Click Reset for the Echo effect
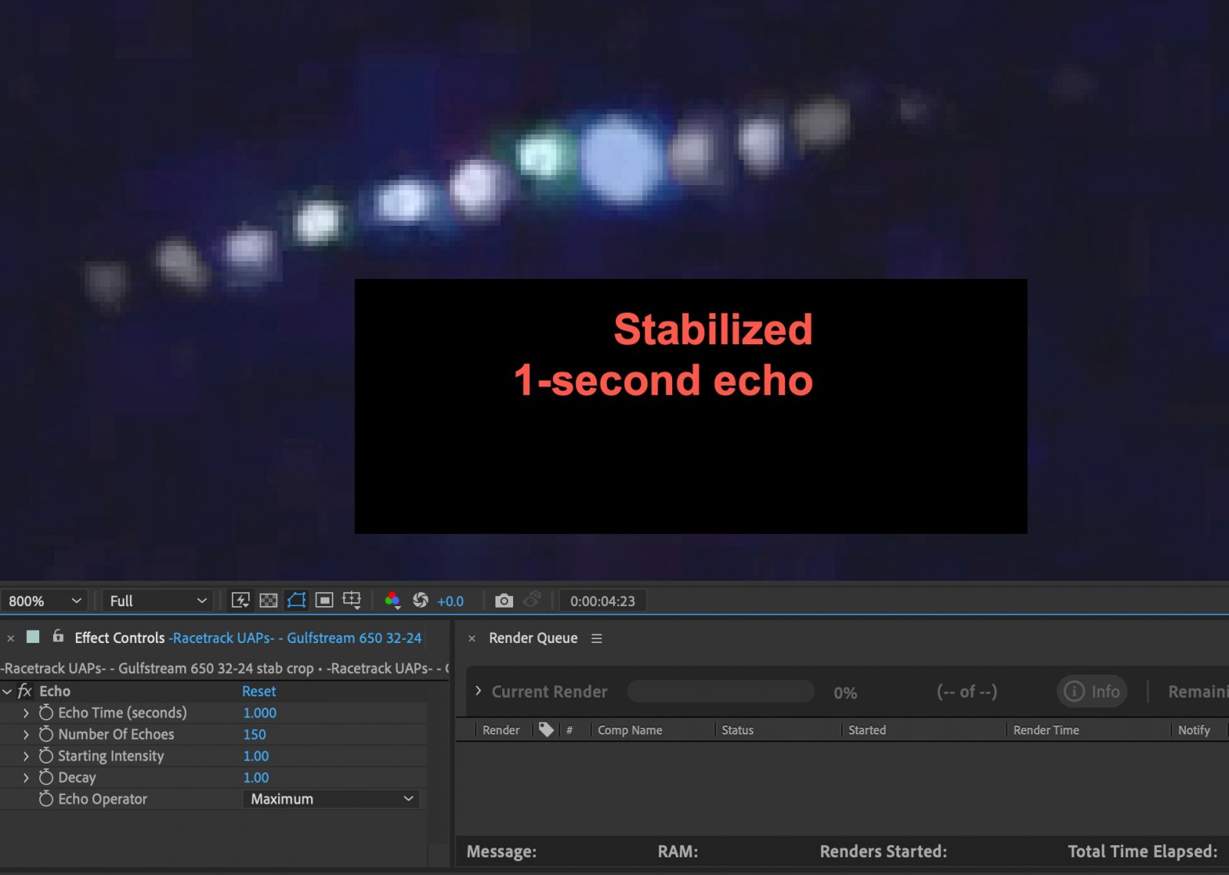Image resolution: width=1229 pixels, height=875 pixels. (x=259, y=691)
